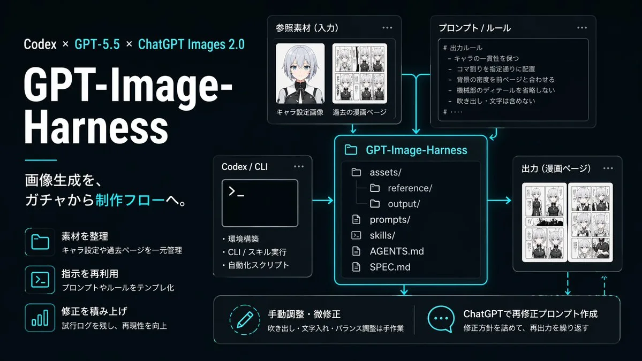The width and height of the screenshot is (642, 361).
Task: Click the chat bubble icon for ChatGPTで再修正
Action: tap(441, 319)
